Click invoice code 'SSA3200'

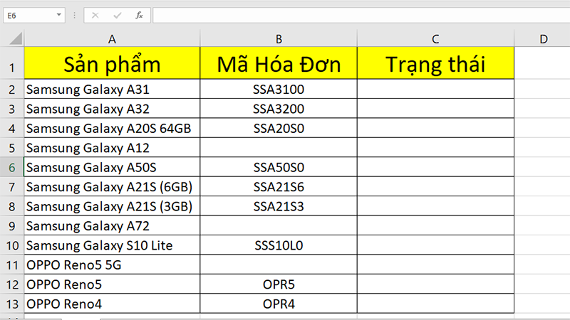[x=279, y=109]
